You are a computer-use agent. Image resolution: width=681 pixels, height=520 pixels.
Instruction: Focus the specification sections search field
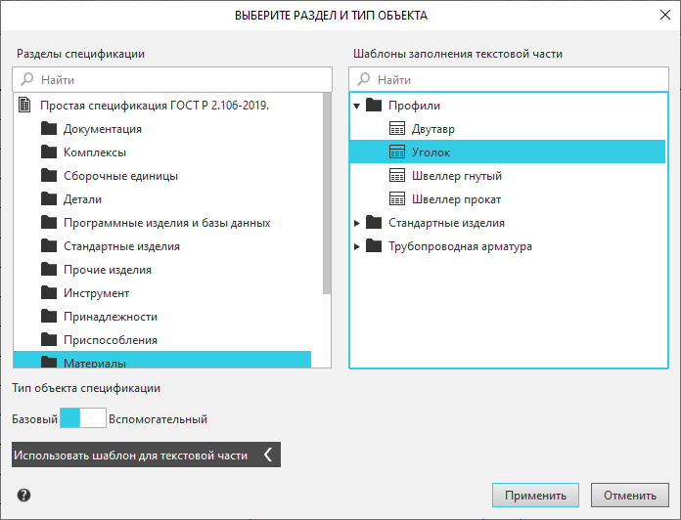click(x=171, y=79)
